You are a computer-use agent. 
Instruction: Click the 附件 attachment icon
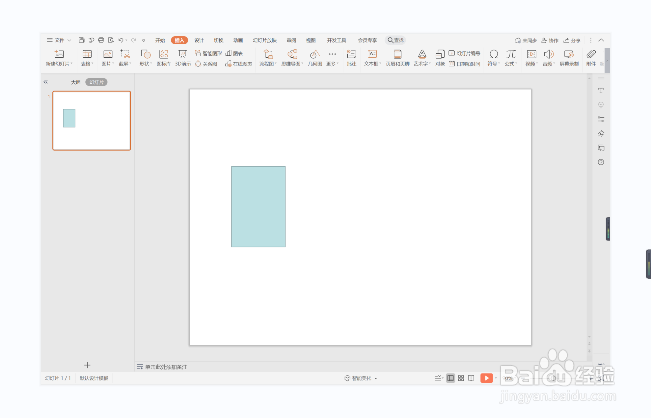(591, 58)
